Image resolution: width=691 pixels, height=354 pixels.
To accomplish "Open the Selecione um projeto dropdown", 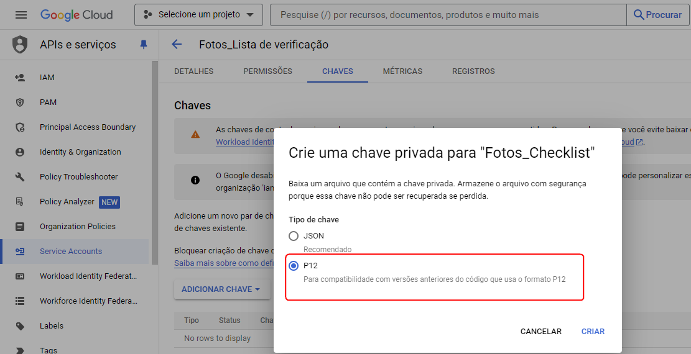I will (x=199, y=14).
